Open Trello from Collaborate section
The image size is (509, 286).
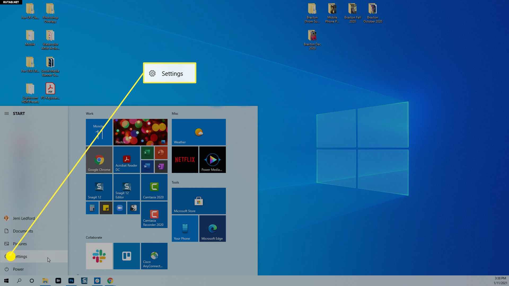[x=126, y=256]
